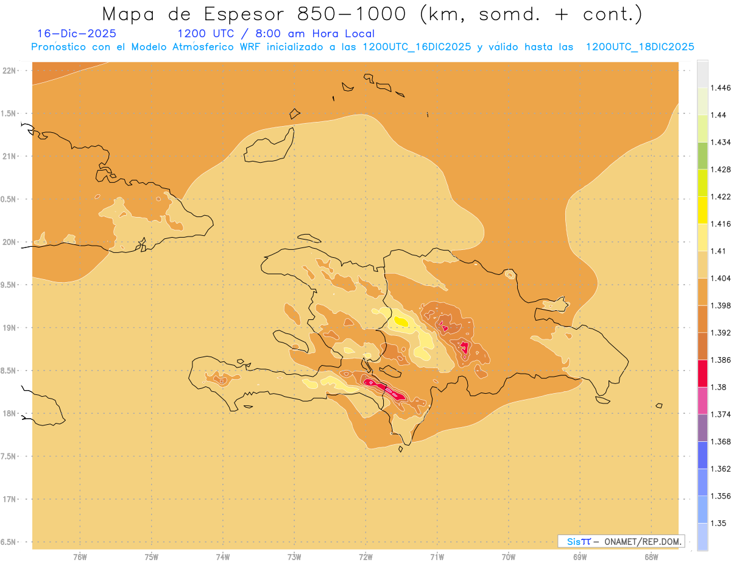731x565 pixels.
Task: Click latitude label '19N'
Action: (9, 328)
